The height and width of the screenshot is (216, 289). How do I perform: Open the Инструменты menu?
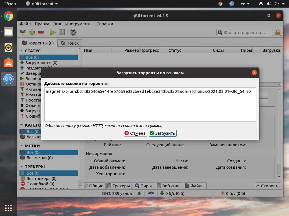79,24
